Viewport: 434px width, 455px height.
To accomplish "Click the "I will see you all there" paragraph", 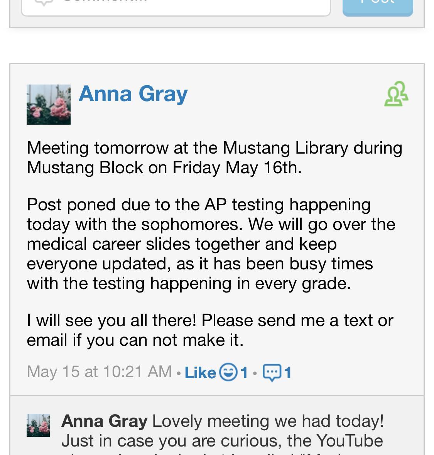I will [x=210, y=330].
